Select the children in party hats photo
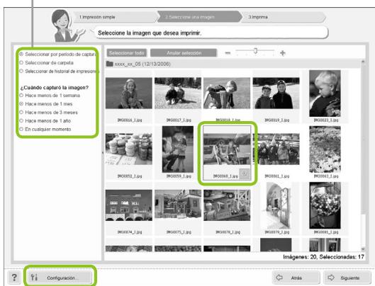 coord(276,149)
